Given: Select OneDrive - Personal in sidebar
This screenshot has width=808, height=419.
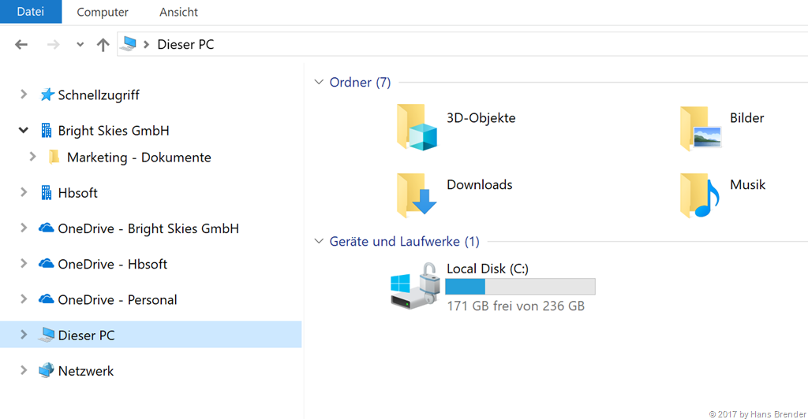Looking at the screenshot, I should click(x=117, y=300).
